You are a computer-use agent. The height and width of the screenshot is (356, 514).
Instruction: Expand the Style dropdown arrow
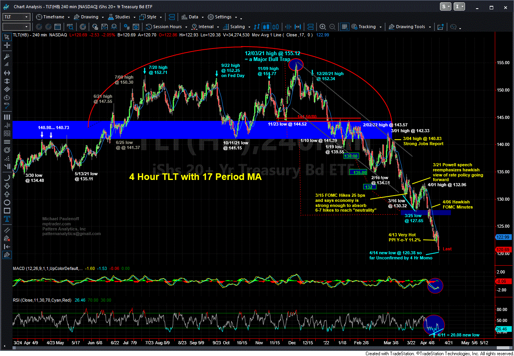tap(161, 17)
